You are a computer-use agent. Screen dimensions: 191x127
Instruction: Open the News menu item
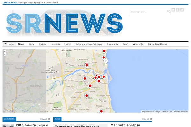[x=21, y=44]
